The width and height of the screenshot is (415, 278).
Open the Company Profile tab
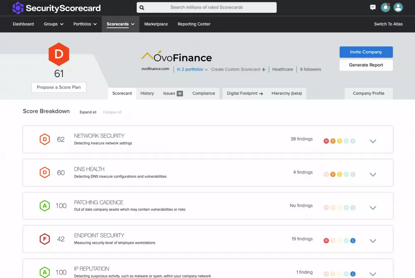click(x=369, y=93)
